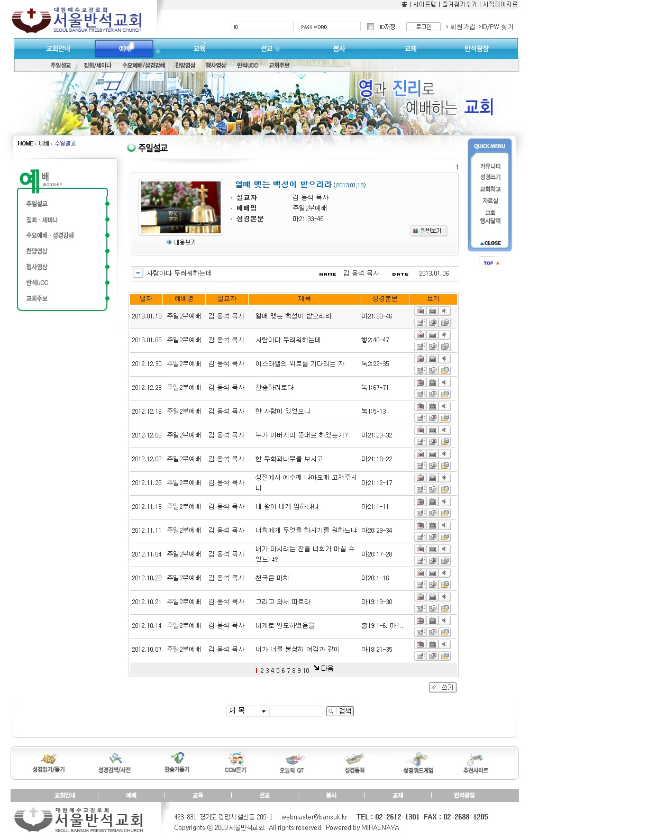Open the 오늘의 QT icon

(x=294, y=760)
